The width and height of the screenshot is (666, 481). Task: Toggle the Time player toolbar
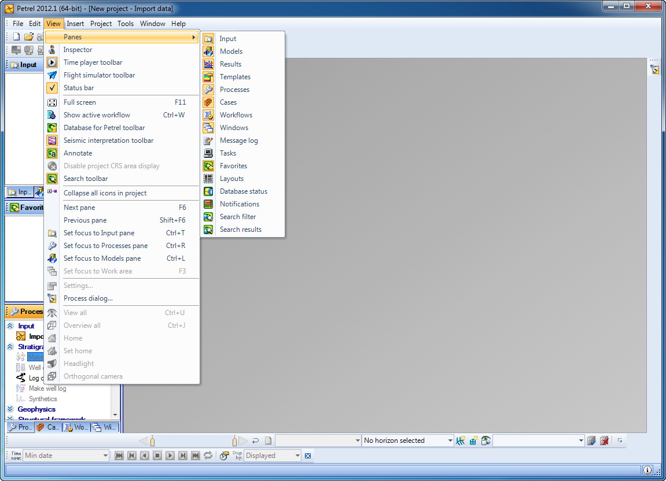coord(122,62)
